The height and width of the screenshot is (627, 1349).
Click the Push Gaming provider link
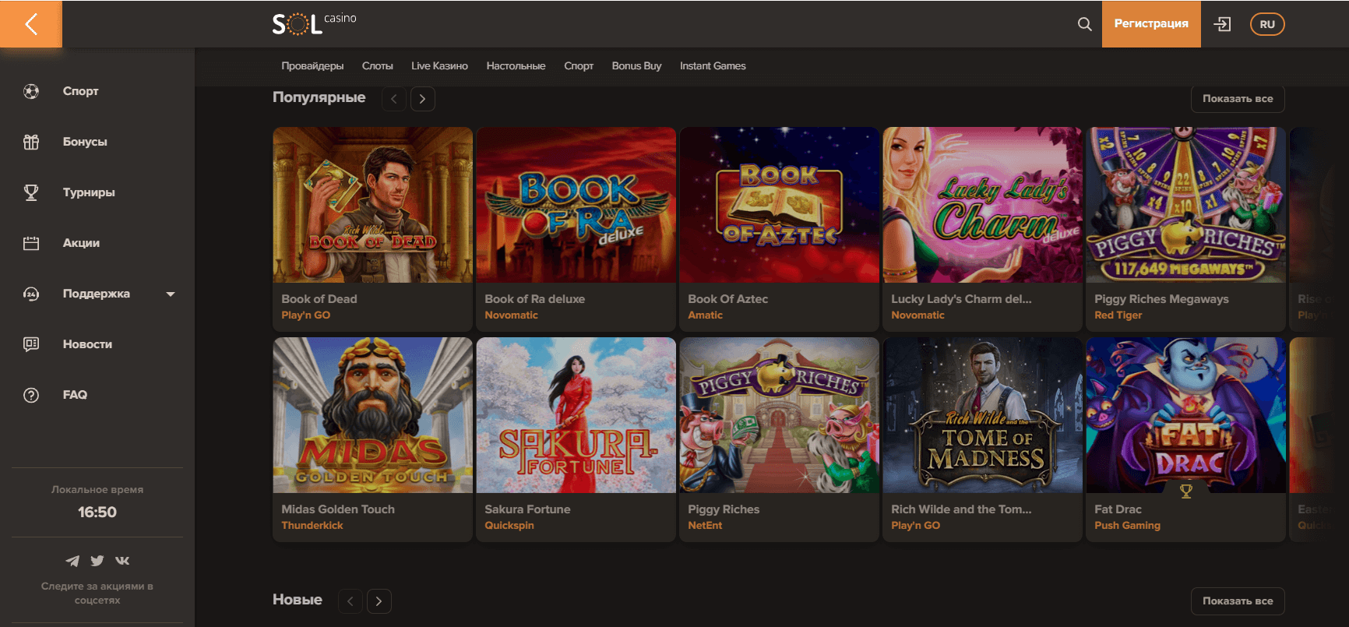click(x=1127, y=526)
